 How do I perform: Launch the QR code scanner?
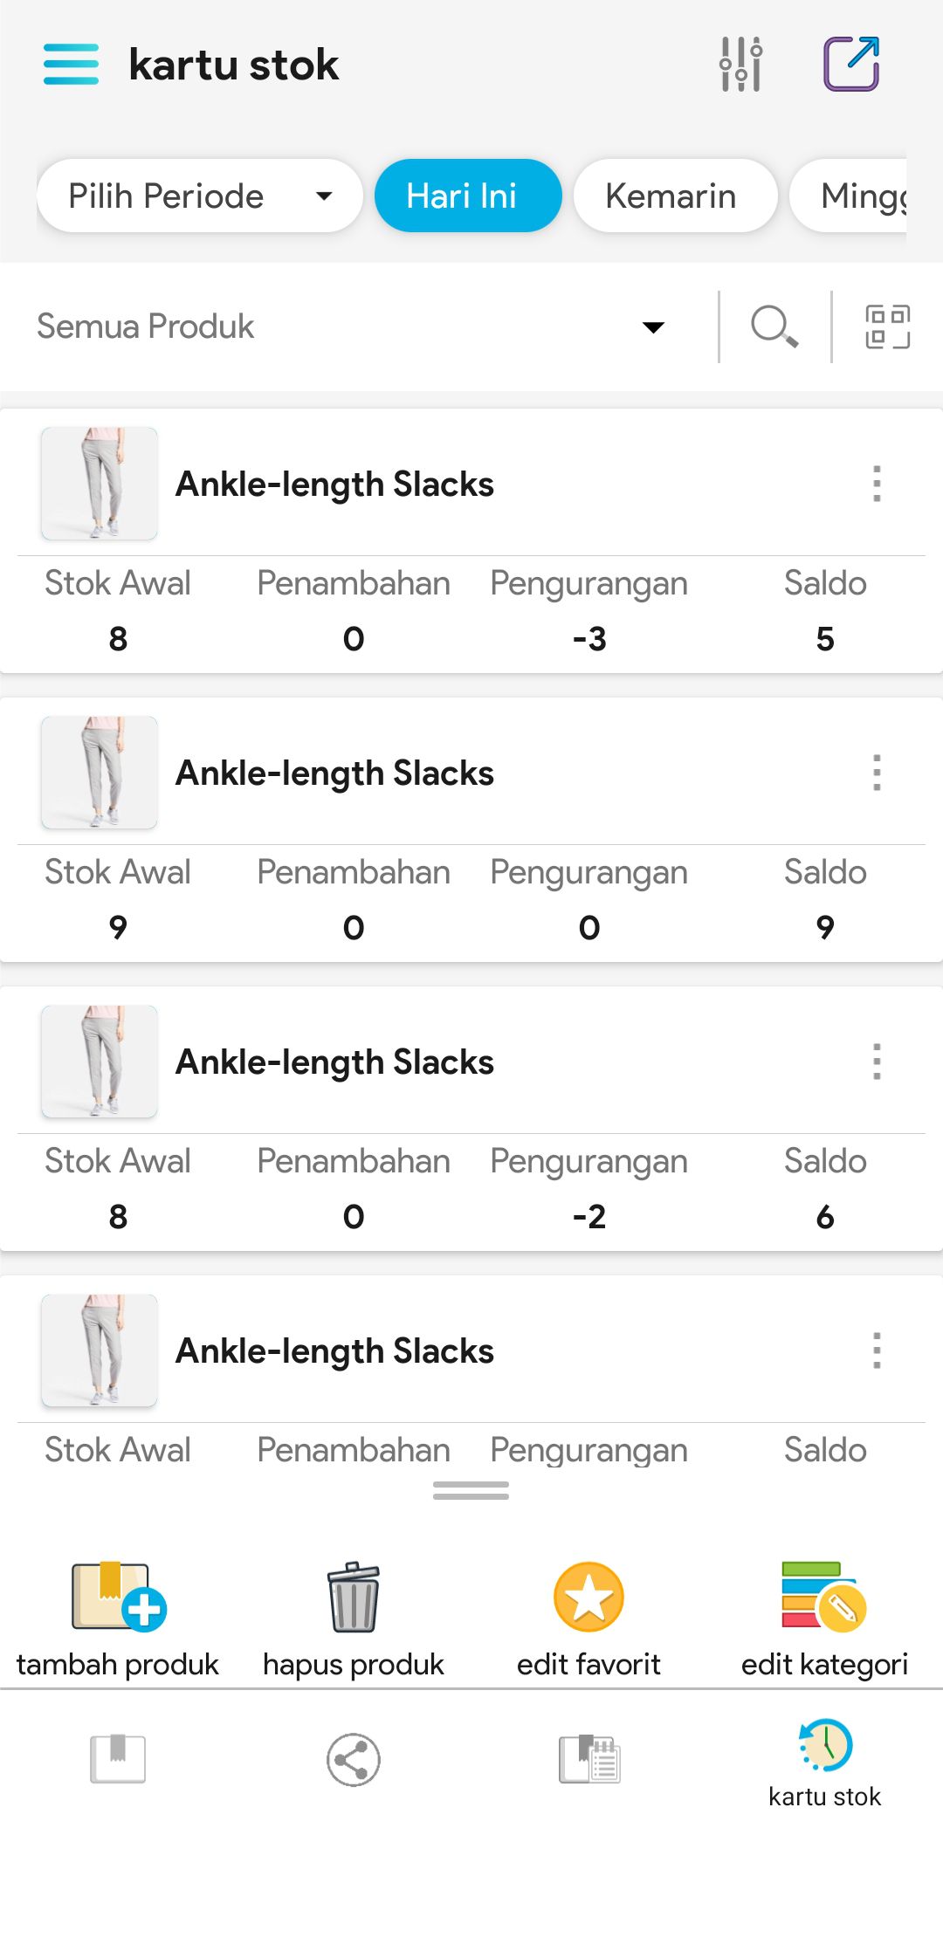pyautogui.click(x=887, y=327)
